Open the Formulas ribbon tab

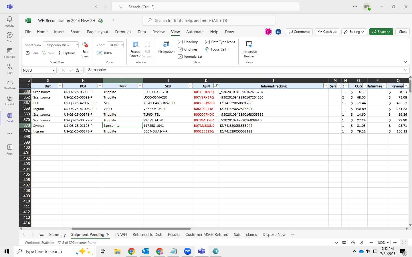(123, 32)
